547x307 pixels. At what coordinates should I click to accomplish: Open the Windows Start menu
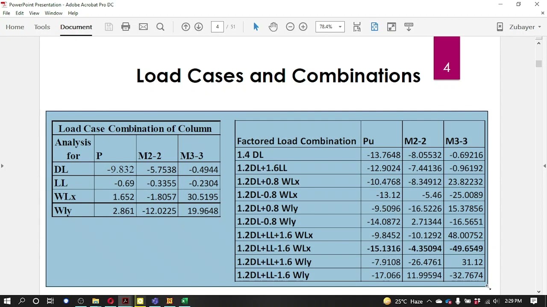pos(7,301)
